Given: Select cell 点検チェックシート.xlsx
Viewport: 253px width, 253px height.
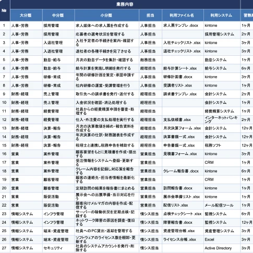Looking at the screenshot, I should click(x=183, y=214).
